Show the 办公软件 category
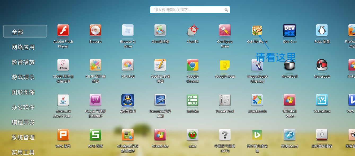Viewport: 355px width, 156px height. (23, 107)
